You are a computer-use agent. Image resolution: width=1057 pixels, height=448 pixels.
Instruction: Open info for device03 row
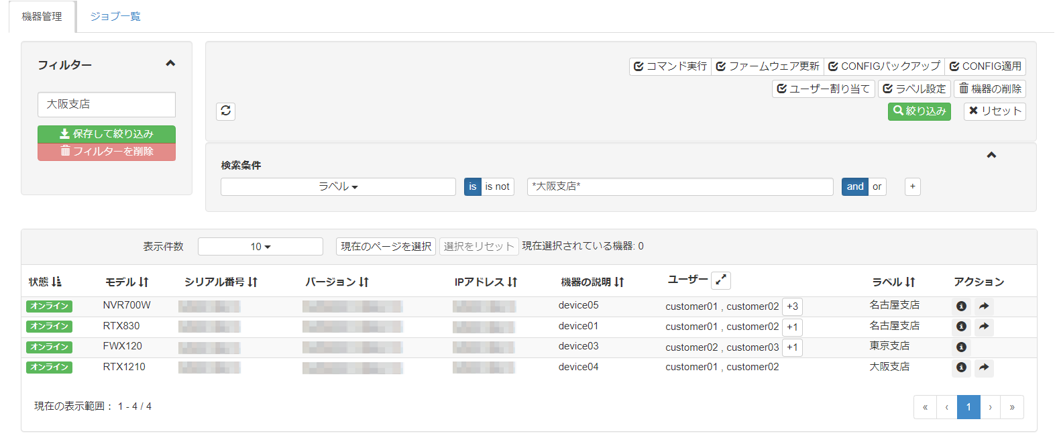click(x=961, y=347)
